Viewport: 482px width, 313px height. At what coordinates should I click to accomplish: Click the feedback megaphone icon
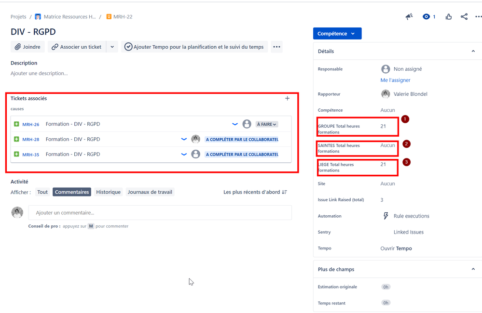pyautogui.click(x=409, y=16)
